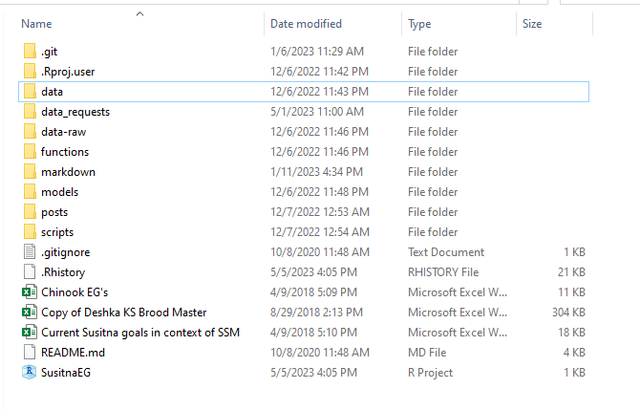Select the Current Susitna goals Excel icon
This screenshot has width=640, height=410.
point(30,332)
